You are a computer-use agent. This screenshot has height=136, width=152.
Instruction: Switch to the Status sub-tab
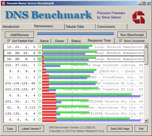click(76, 41)
